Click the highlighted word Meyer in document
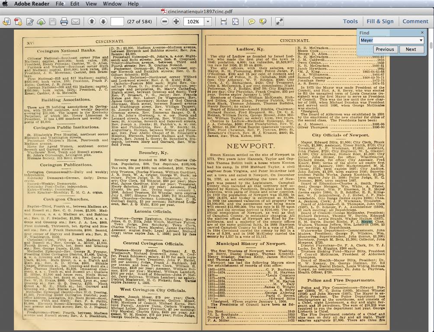Viewport: 434px width, 332px height. click(367, 221)
